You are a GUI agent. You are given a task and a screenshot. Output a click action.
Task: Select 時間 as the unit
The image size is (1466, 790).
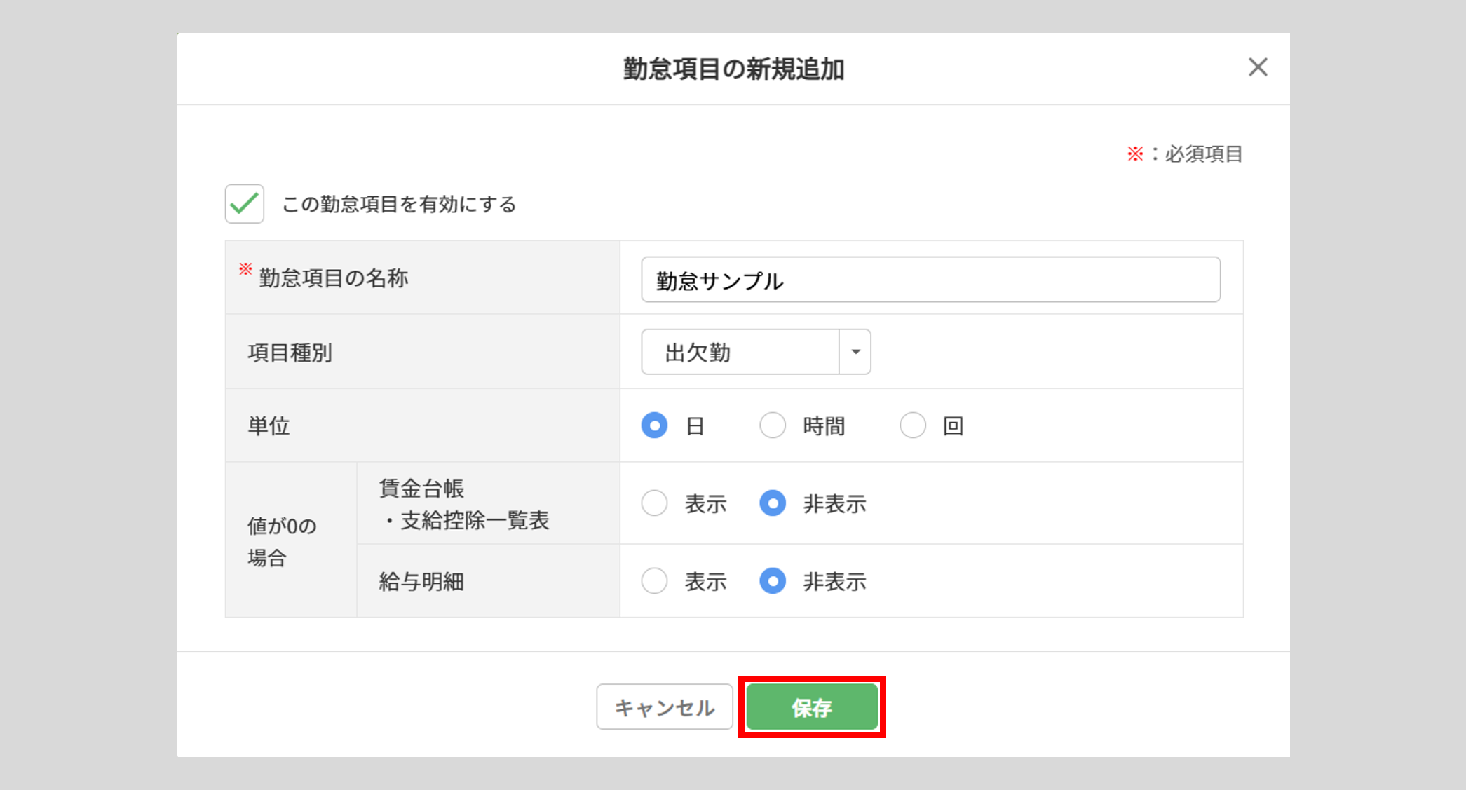click(773, 425)
